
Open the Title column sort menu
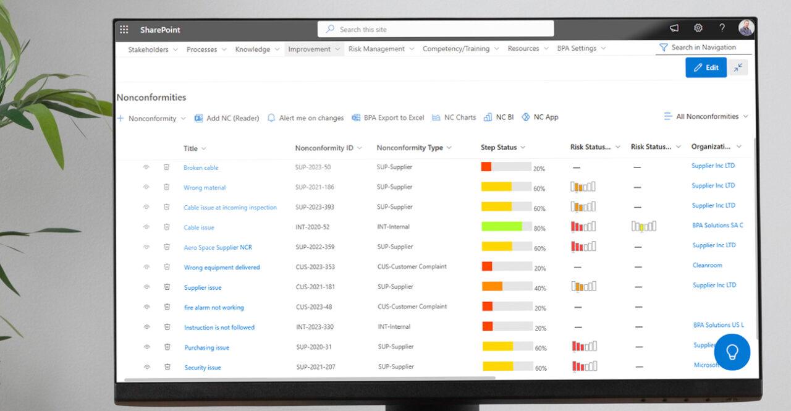204,148
